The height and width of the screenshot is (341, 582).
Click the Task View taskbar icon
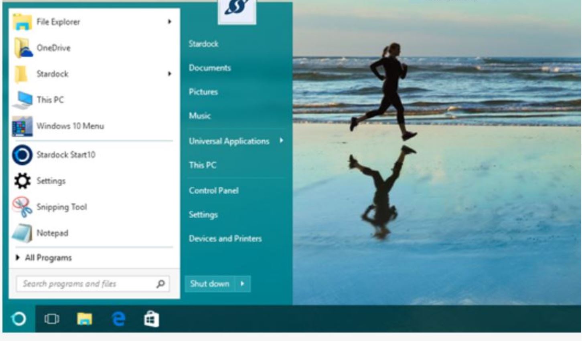pos(52,319)
